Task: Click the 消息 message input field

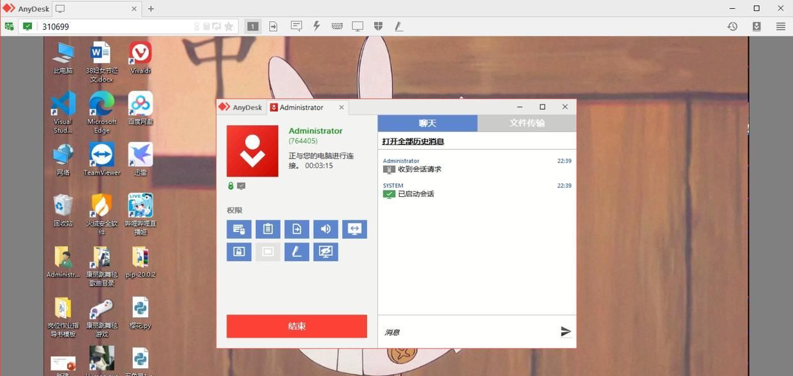Action: pyautogui.click(x=469, y=332)
